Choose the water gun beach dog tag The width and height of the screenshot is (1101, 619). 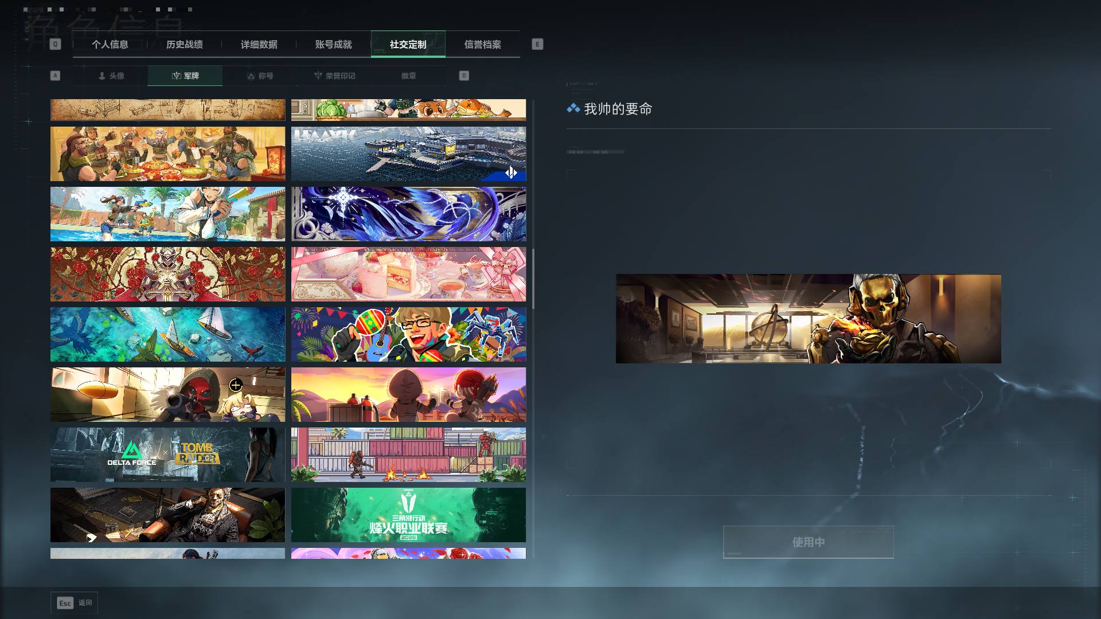[x=167, y=214]
